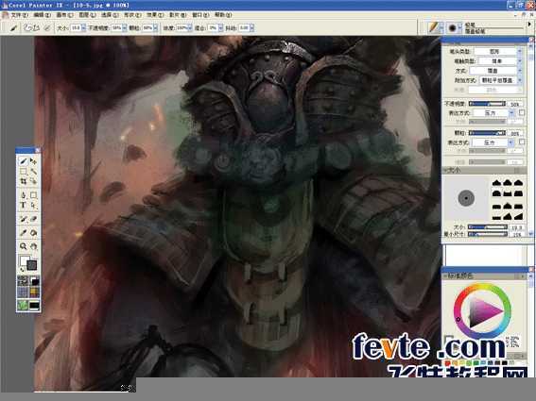Screen dimensions: 536x401
Task: Open the Help (帮助) menu
Action: (223, 15)
